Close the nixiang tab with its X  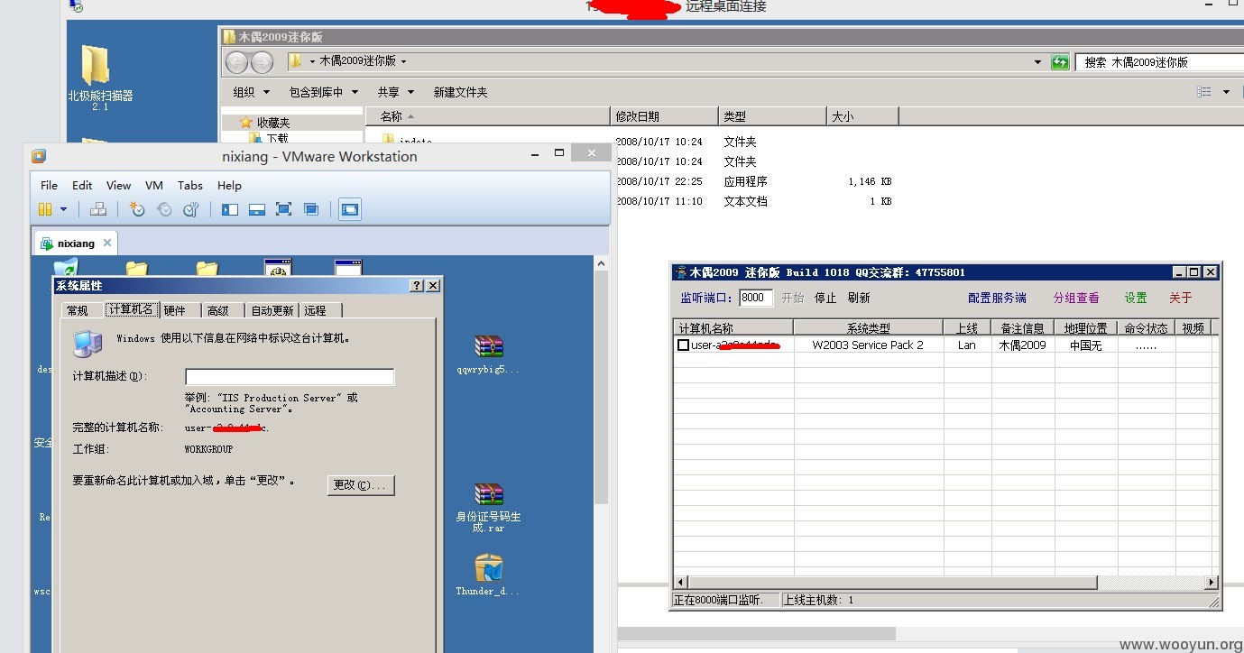(x=107, y=243)
